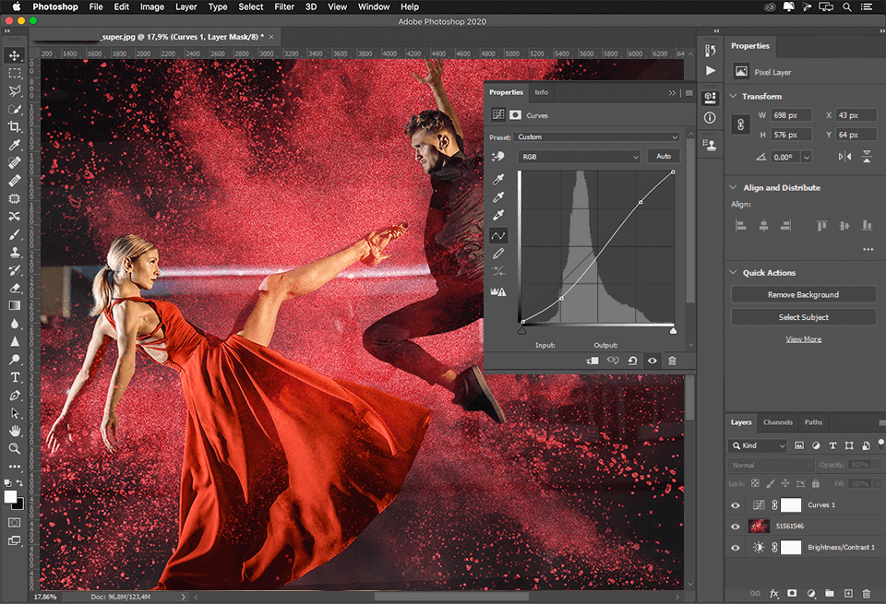
Task: Collapse the Transform section in Properties
Action: pos(732,96)
